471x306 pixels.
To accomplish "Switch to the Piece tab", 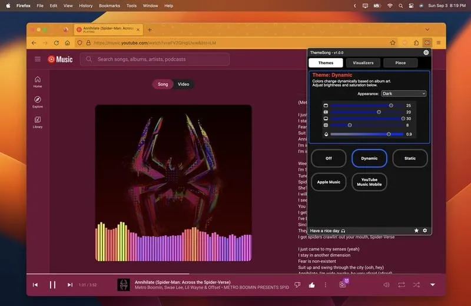I will 400,63.
